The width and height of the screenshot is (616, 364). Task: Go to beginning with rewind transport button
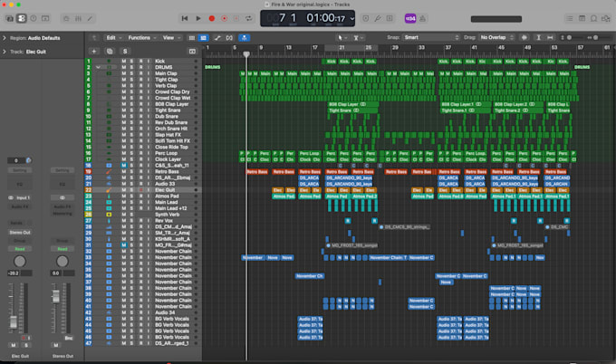click(x=185, y=18)
